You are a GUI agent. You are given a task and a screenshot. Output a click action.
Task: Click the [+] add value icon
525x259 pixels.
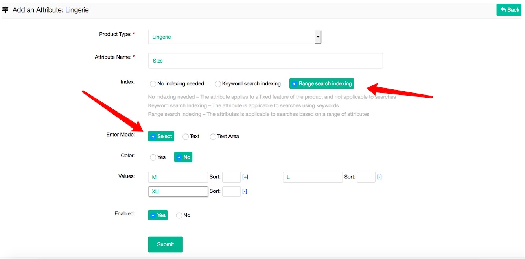pos(245,177)
